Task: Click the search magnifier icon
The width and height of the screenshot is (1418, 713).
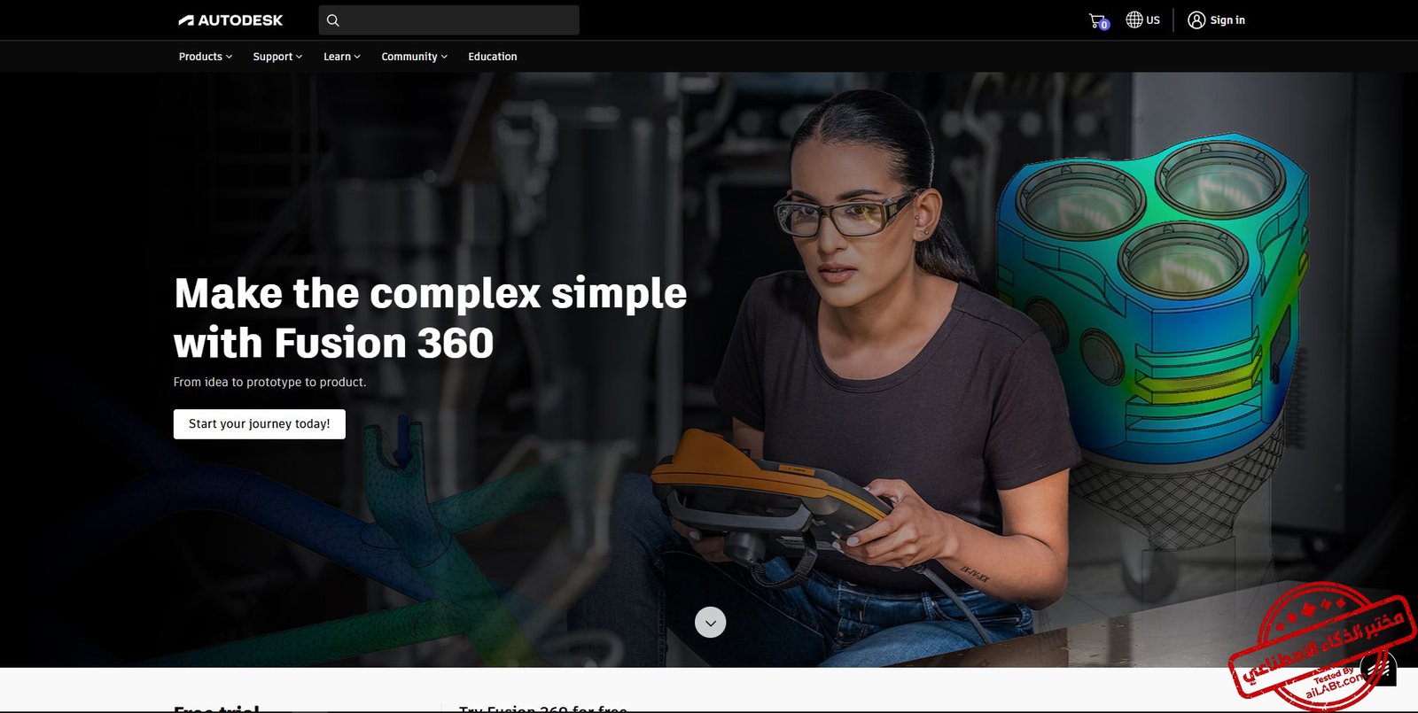Action: tap(333, 20)
